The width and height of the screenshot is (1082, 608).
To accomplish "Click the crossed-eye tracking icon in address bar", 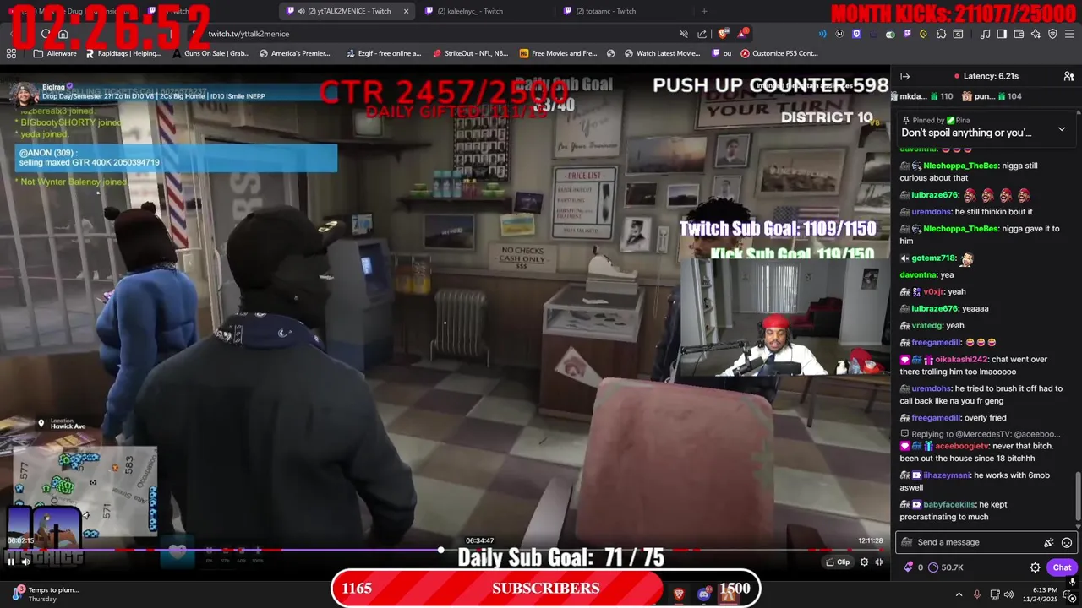I will (x=684, y=34).
